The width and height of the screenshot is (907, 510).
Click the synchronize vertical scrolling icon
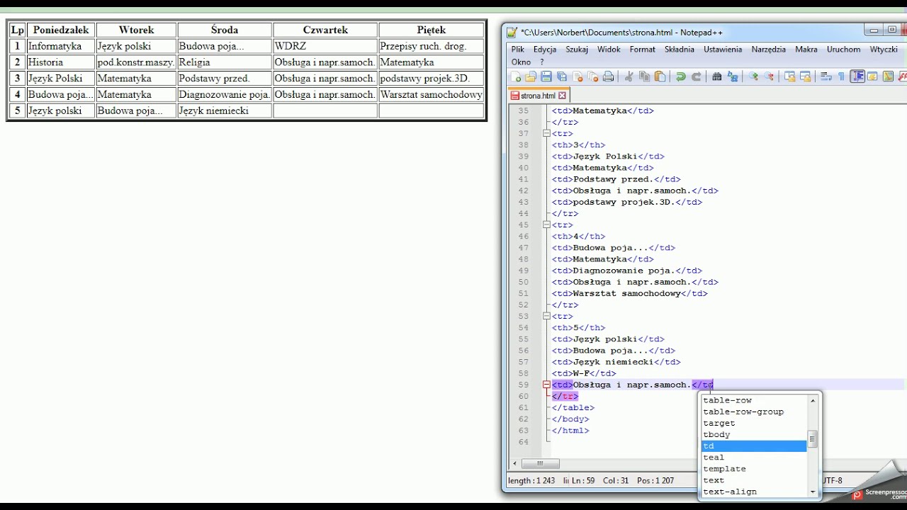coord(790,76)
